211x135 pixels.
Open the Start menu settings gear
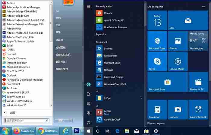tap(88, 113)
